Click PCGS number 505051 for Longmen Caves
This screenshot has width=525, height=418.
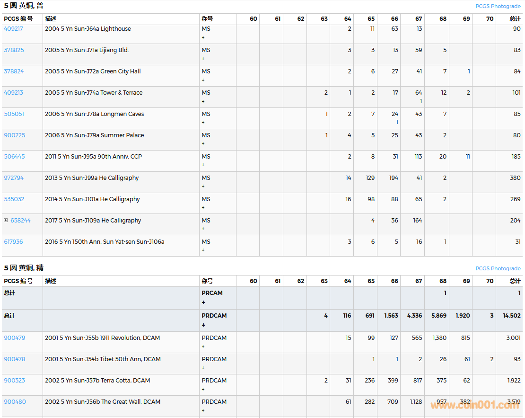pos(14,114)
